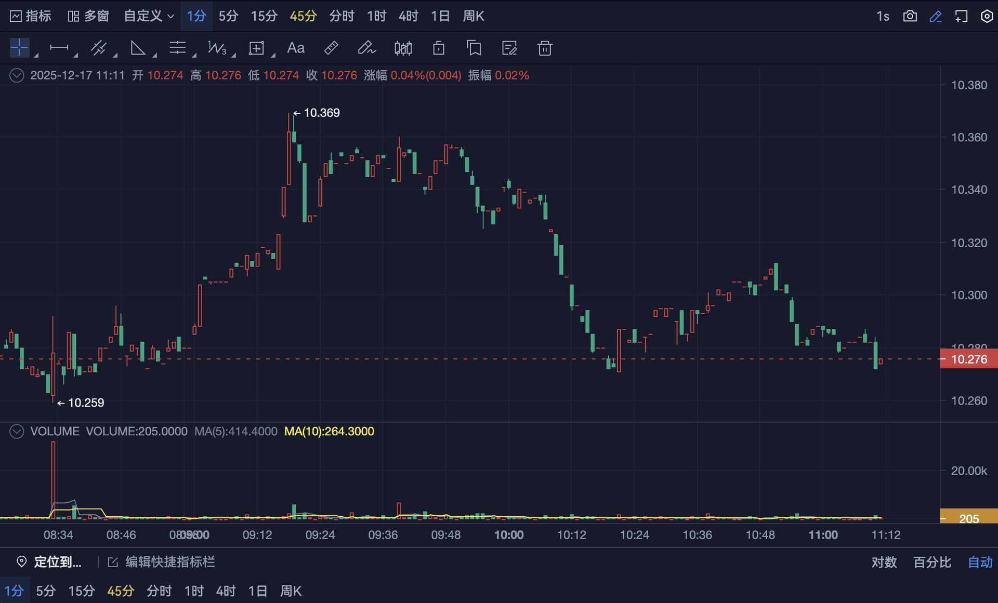Open the 指标 indicators button
Screen dimensions: 998x603
31,16
